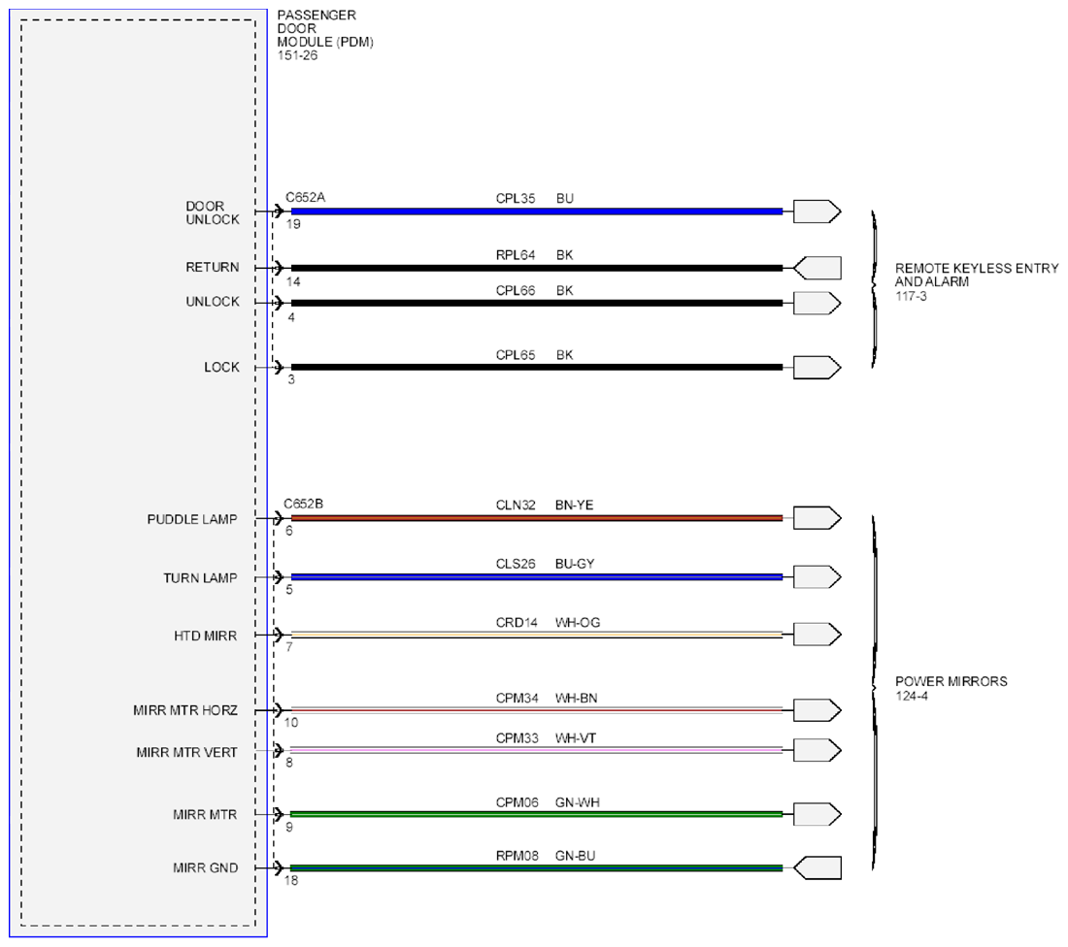This screenshot has width=1068, height=947.
Task: Click the CPM33 WH-VT wire
Action: click(537, 750)
